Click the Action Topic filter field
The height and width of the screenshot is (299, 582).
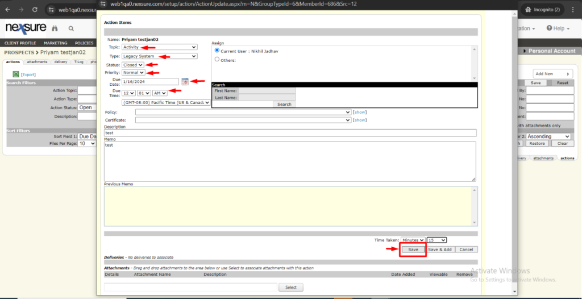point(87,90)
